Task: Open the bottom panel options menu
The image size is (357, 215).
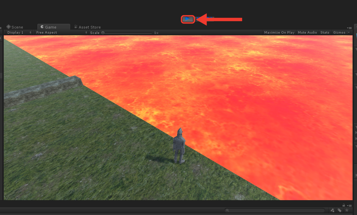Action: [350, 206]
